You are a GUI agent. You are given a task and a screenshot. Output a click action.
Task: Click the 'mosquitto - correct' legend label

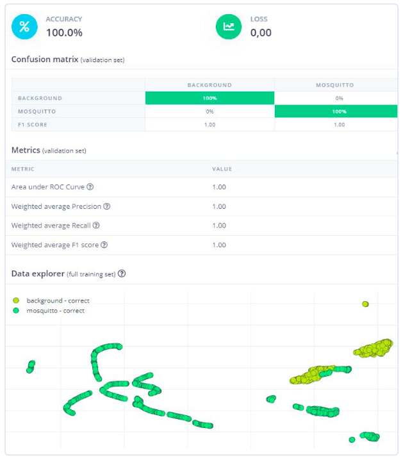tap(56, 311)
